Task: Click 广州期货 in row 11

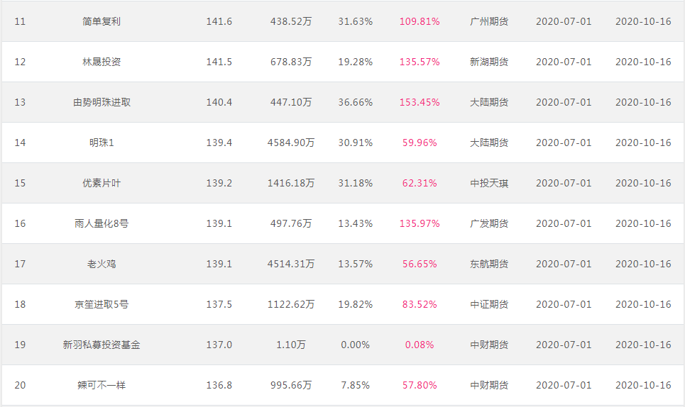Action: click(x=489, y=21)
